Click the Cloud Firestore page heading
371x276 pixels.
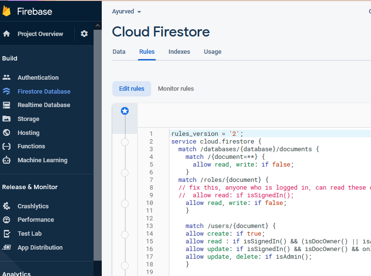pyautogui.click(x=161, y=32)
